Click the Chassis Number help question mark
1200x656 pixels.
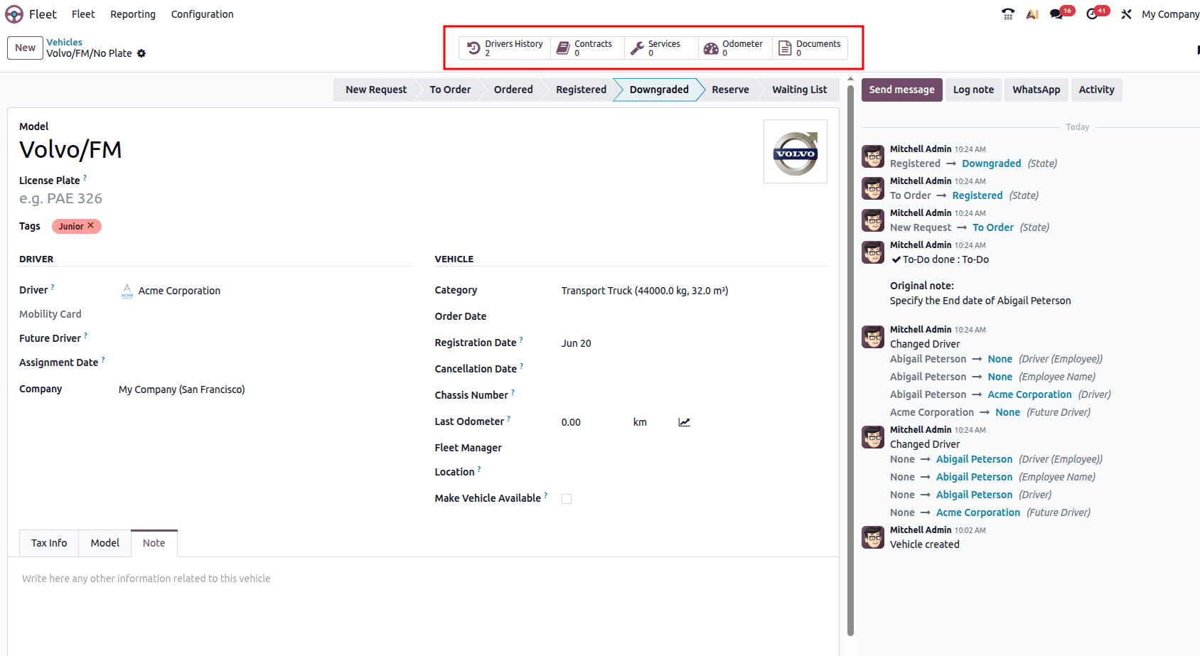(x=513, y=392)
